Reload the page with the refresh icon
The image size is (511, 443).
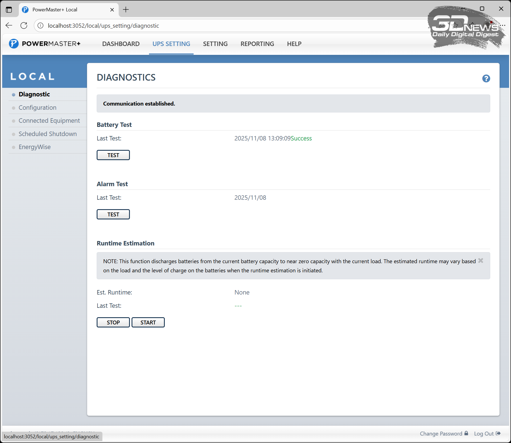click(x=24, y=25)
